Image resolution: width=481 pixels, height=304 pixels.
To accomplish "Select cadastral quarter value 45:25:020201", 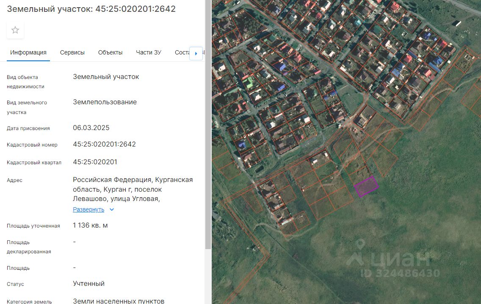I will [95, 162].
